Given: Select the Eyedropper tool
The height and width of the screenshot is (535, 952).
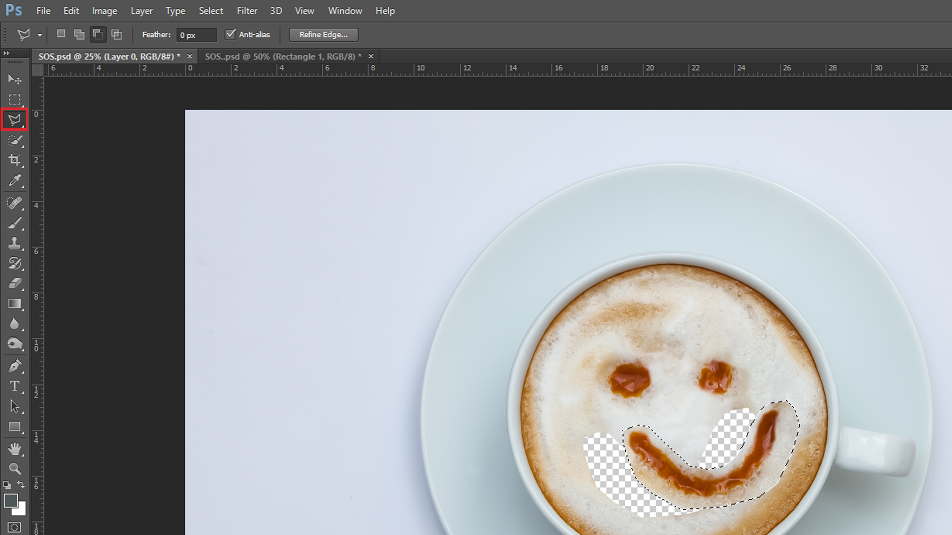Looking at the screenshot, I should click(x=14, y=180).
